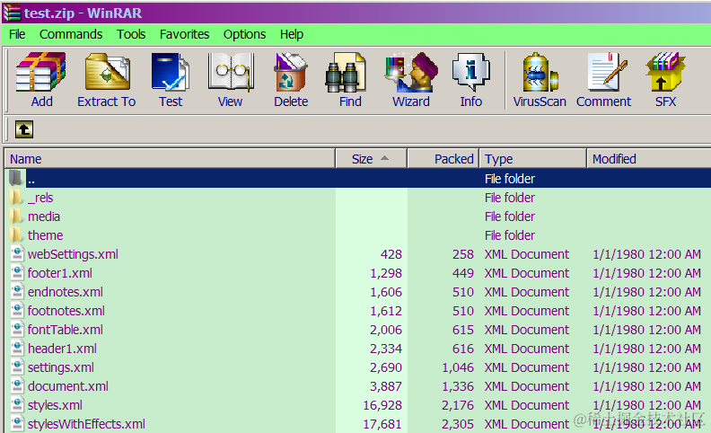Select the '..' parent folder row

[358, 179]
